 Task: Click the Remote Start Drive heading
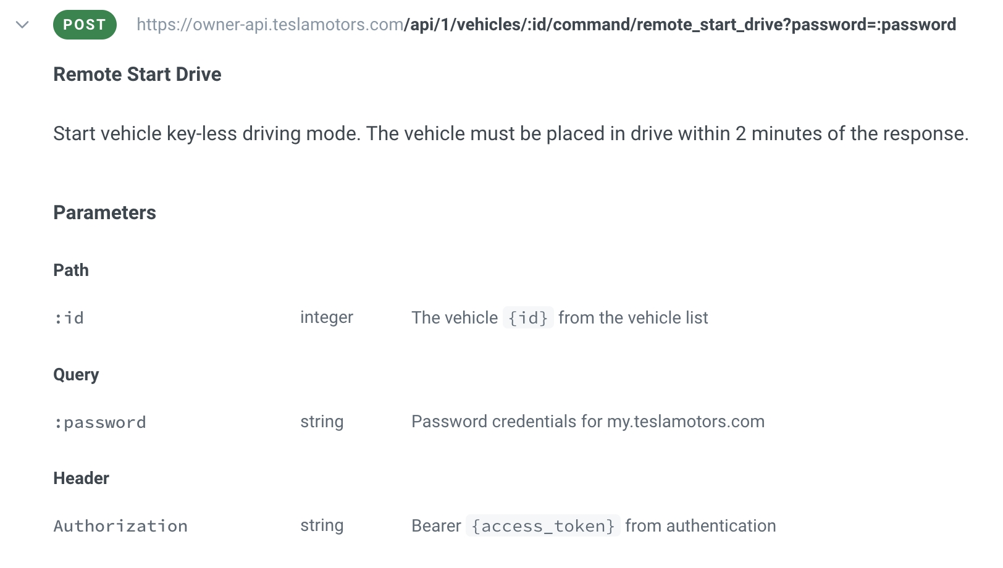pos(137,74)
